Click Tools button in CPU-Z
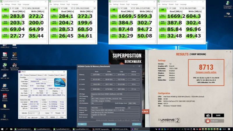The image size is (233, 131). coord(42,117)
